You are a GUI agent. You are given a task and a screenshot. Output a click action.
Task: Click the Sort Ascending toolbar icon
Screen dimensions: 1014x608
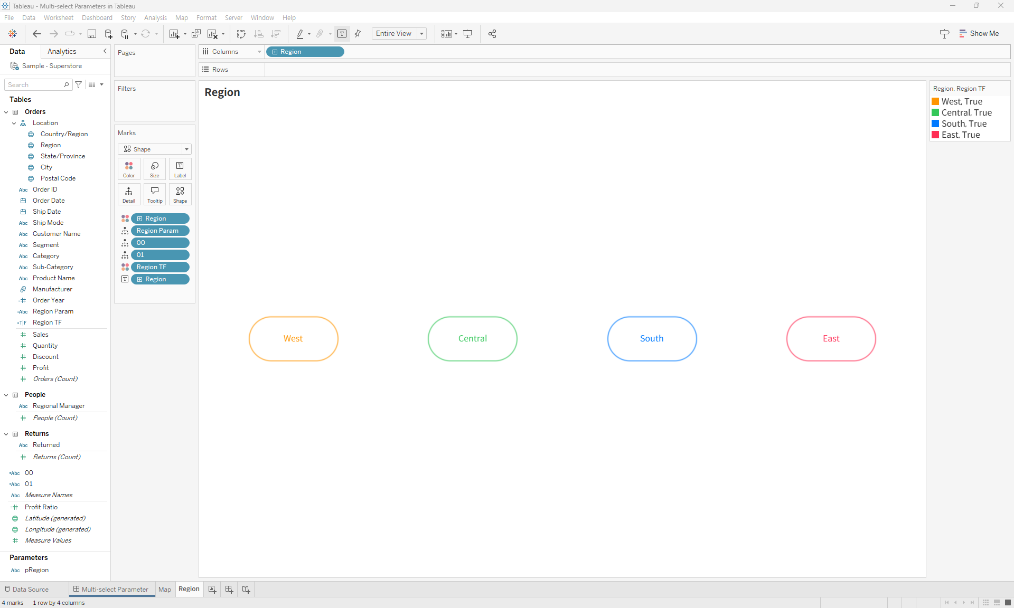(258, 34)
